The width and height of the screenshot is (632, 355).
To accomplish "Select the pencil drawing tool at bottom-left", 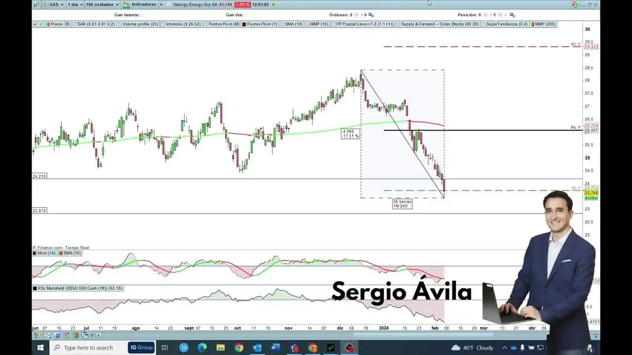I will [x=37, y=335].
